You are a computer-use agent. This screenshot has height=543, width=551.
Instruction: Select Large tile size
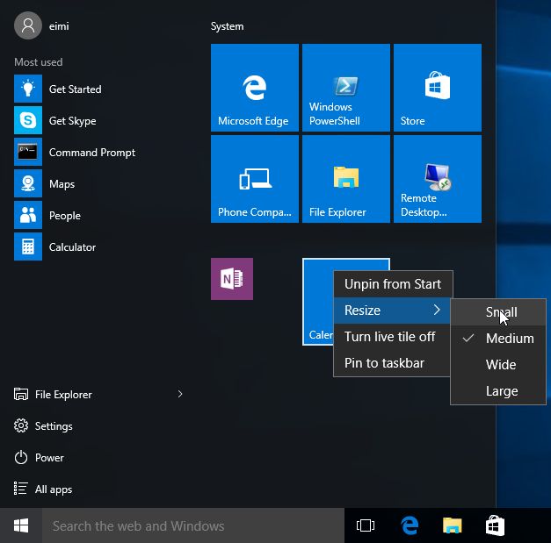[498, 391]
